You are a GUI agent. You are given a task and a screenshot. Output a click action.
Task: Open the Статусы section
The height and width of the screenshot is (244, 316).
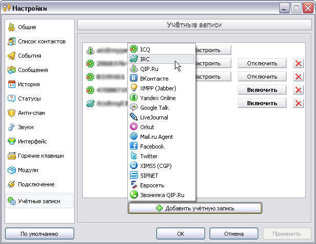tap(39, 99)
